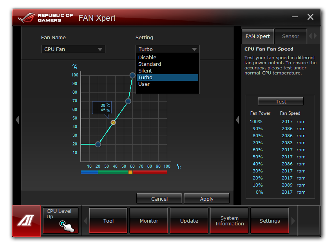Open the Fan Name CPU Fan dropdown
Viewport: 333px width, 243px height.
tap(73, 49)
